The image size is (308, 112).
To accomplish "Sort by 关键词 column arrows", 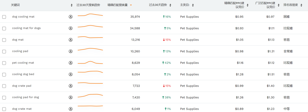I will (72, 5).
